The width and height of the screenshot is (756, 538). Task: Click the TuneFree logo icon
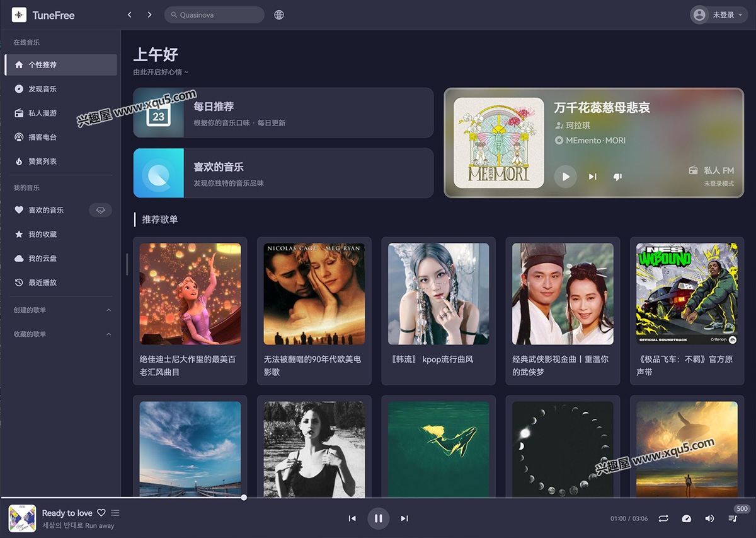[19, 15]
